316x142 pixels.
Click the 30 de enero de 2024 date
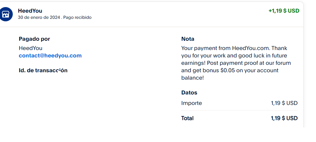click(x=39, y=17)
